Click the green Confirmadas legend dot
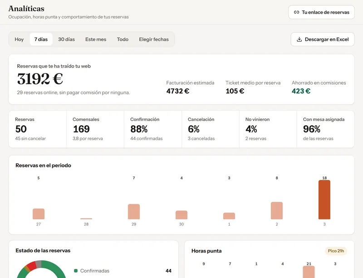363x278 pixels. point(75,271)
